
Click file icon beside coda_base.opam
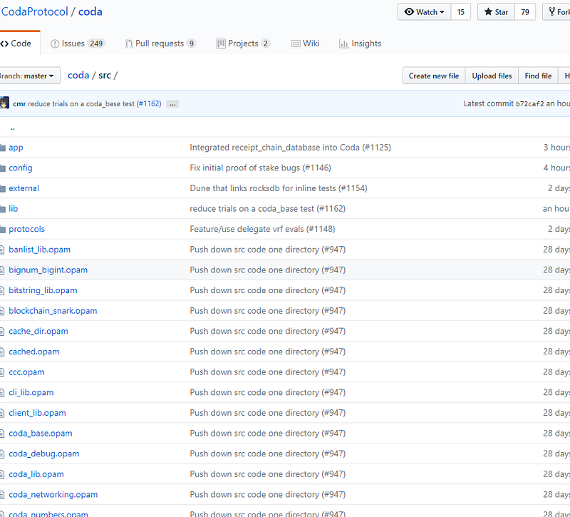(x=2, y=434)
